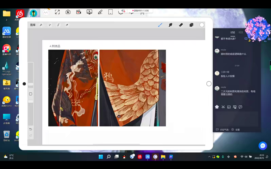The height and width of the screenshot is (169, 271).
Task: Open the wrench actions menu
Action: (x=41, y=25)
